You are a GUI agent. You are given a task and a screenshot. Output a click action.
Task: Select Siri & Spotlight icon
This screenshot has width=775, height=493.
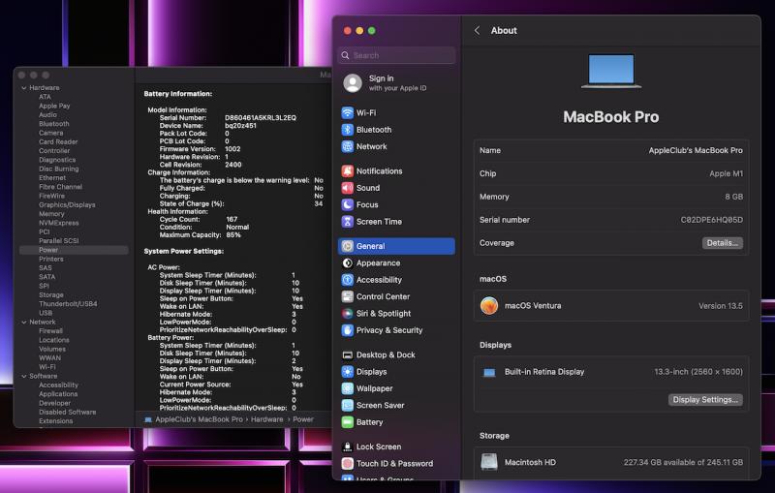click(348, 313)
